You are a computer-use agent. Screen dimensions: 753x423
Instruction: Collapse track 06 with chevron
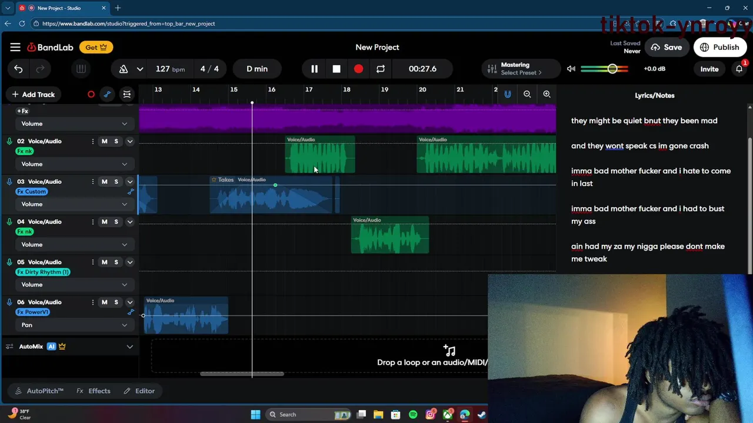[x=130, y=302]
